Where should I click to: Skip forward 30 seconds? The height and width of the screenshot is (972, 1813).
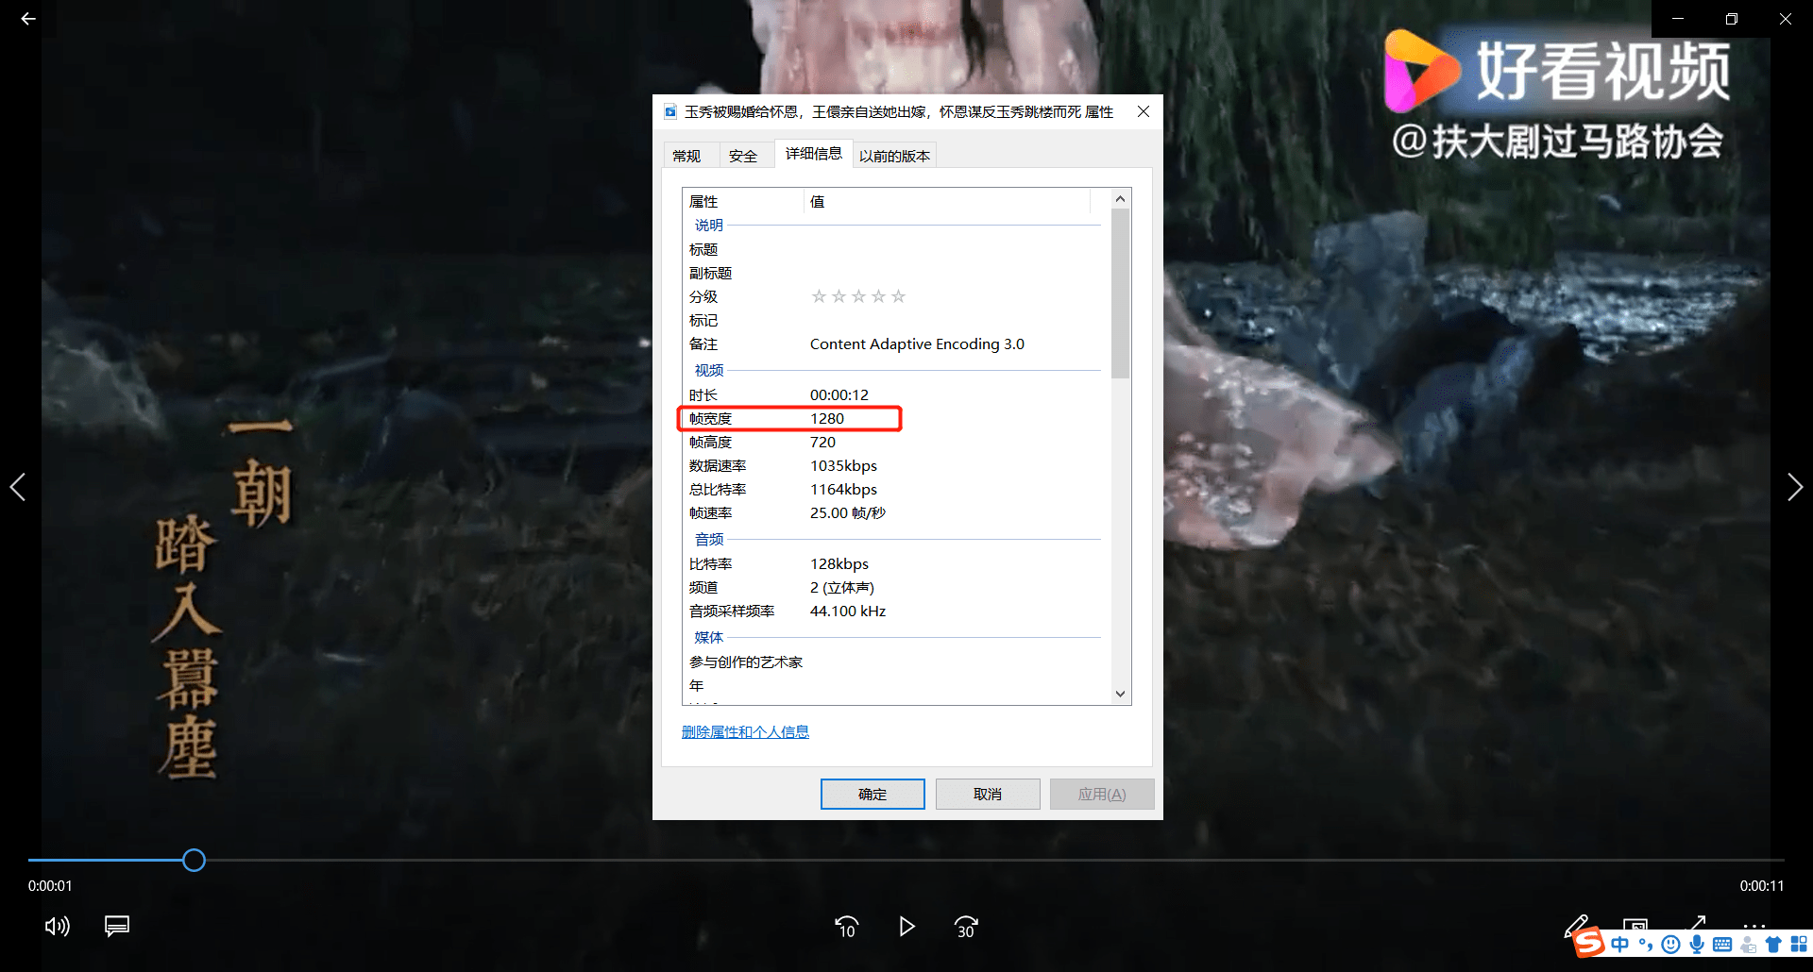pos(966,927)
